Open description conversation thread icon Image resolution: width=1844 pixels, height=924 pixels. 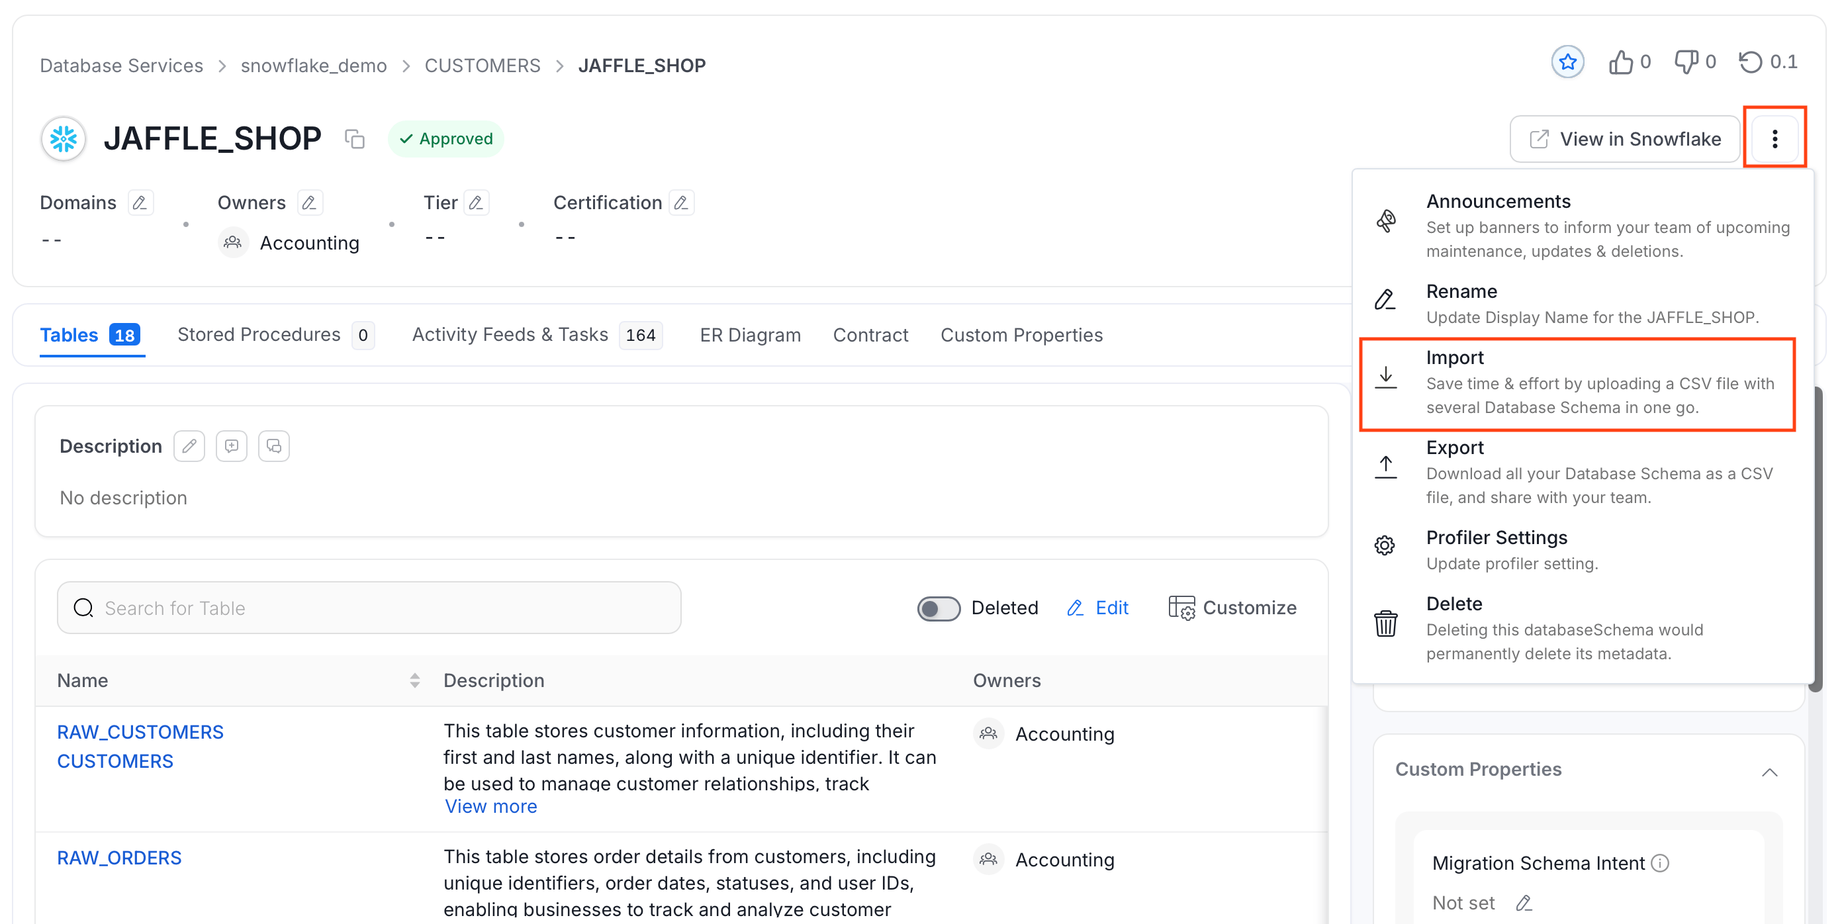click(x=273, y=446)
